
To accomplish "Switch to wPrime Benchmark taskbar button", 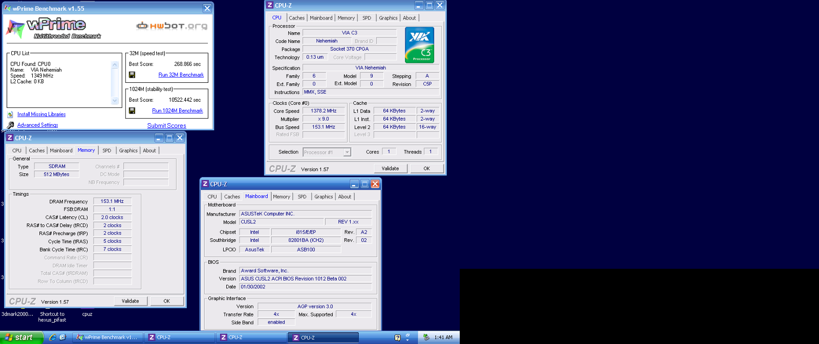I will point(107,337).
